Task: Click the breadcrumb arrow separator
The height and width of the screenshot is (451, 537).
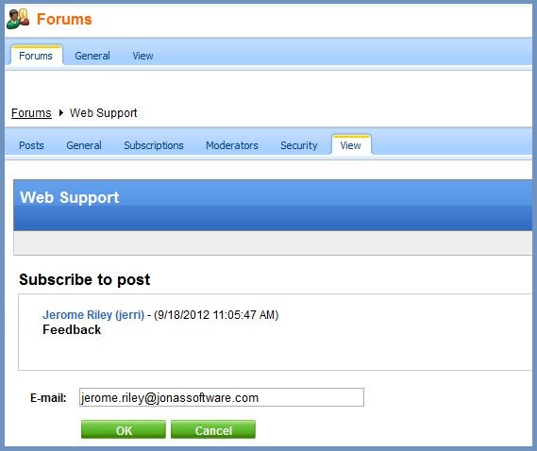Action: (61, 112)
